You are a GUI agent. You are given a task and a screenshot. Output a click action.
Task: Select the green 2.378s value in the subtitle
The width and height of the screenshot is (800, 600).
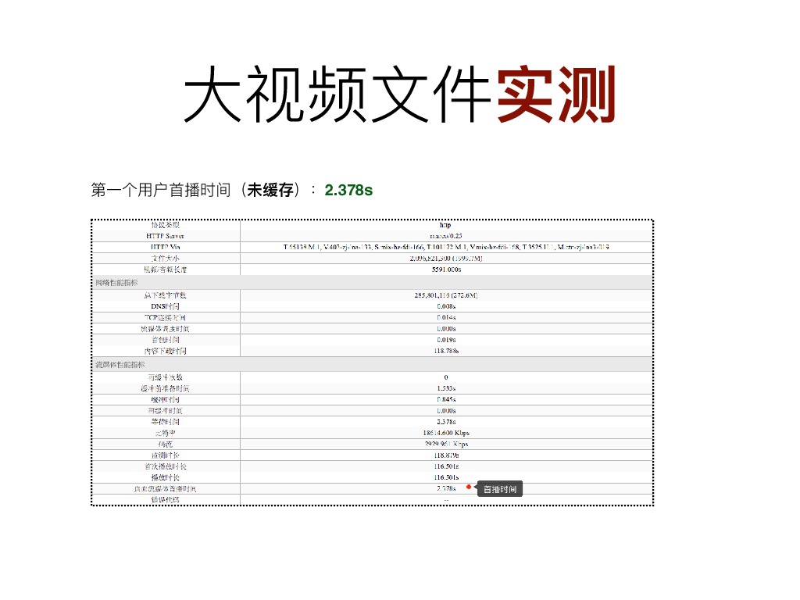pyautogui.click(x=348, y=191)
